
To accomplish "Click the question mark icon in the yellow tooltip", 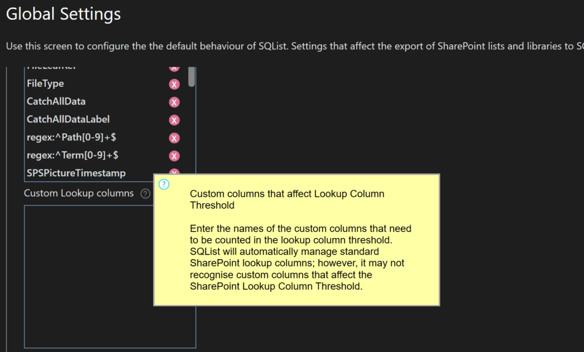I will (164, 184).
